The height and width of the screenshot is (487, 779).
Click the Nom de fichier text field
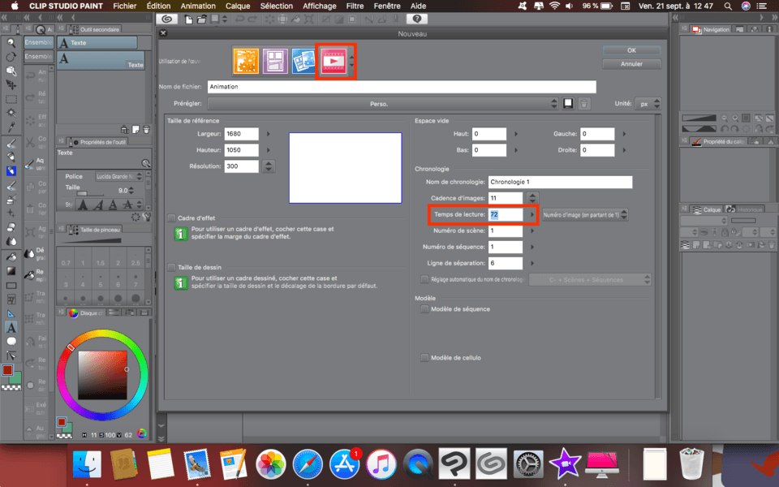pyautogui.click(x=401, y=87)
